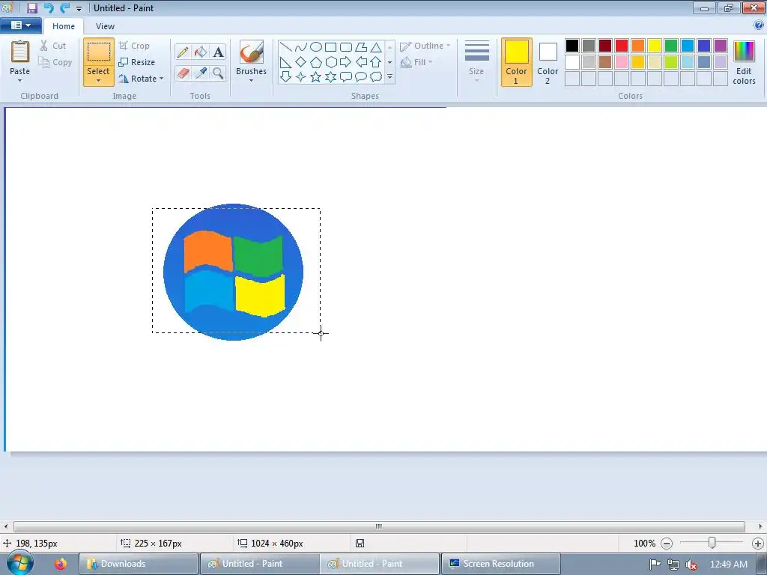Pick the Hexagon shape
767x575 pixels.
(330, 62)
